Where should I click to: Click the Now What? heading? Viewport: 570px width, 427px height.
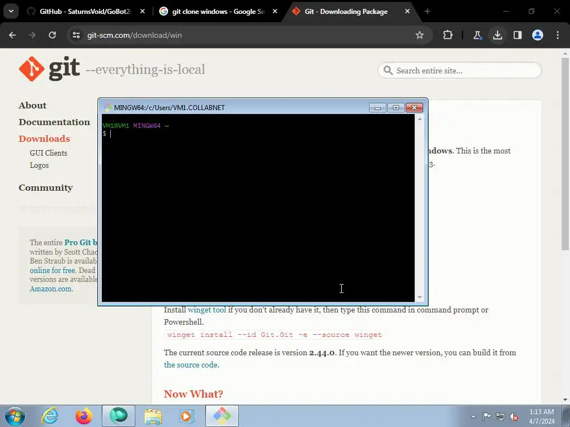193,394
